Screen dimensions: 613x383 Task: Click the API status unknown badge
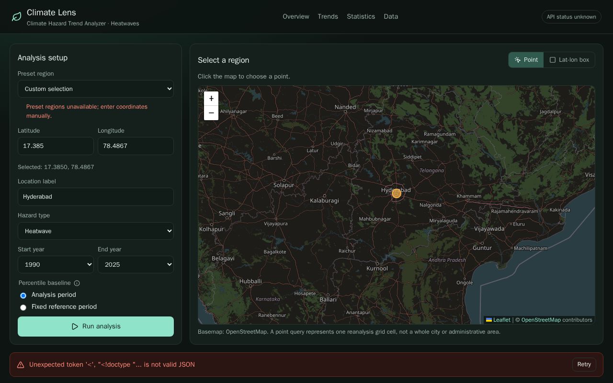(x=571, y=17)
